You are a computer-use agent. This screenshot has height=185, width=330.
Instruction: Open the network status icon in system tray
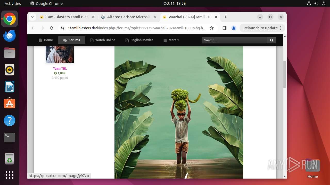pyautogui.click(x=309, y=3)
